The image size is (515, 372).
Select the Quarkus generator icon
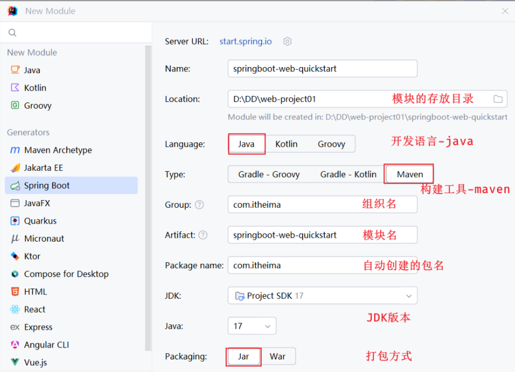[15, 221]
